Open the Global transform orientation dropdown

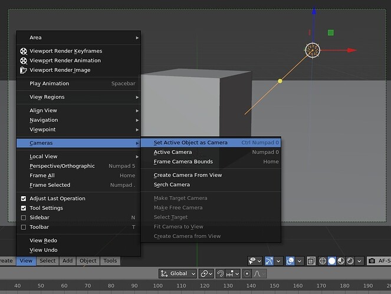pyautogui.click(x=178, y=273)
